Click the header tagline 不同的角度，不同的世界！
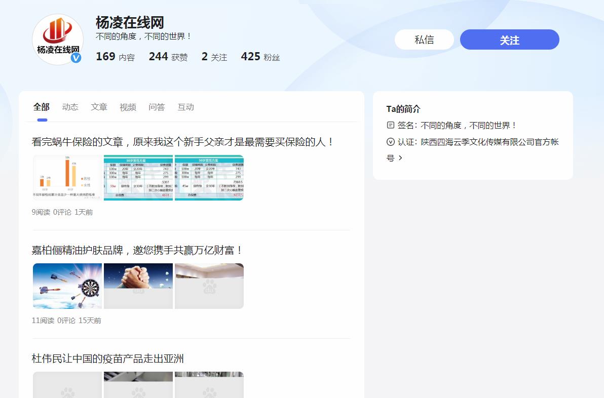The width and height of the screenshot is (604, 398). tap(143, 36)
